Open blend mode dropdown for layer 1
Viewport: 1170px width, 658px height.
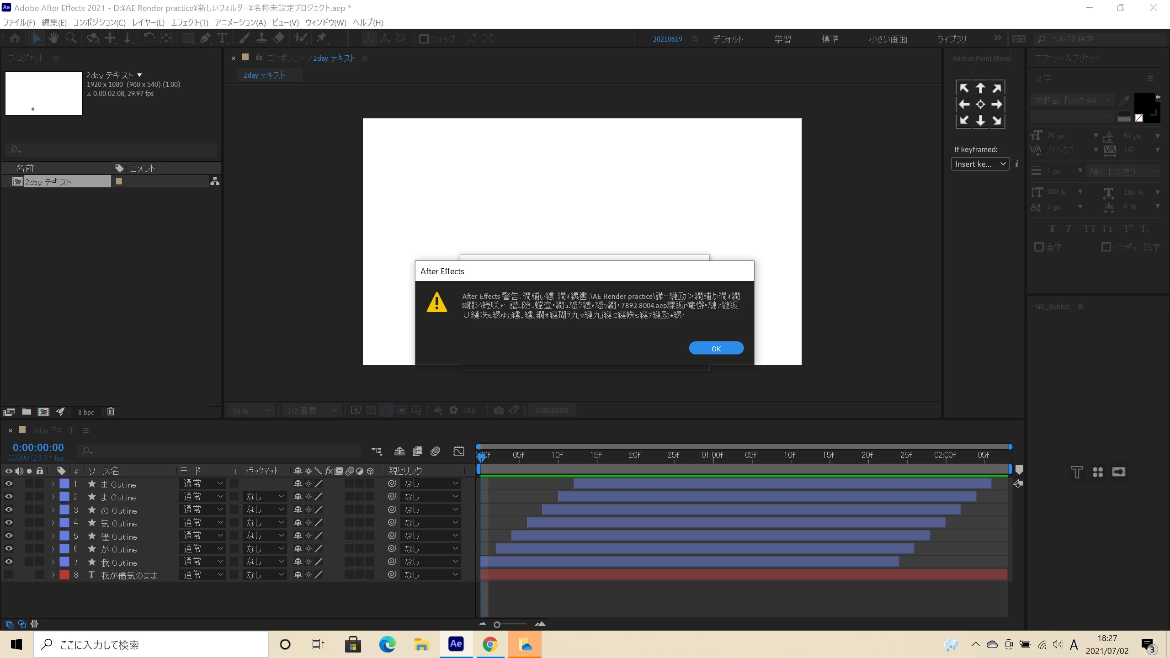(202, 483)
